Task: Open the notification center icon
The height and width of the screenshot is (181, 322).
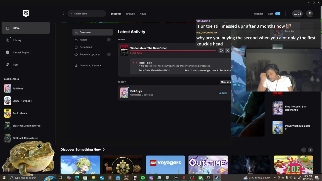Action: 317,178
